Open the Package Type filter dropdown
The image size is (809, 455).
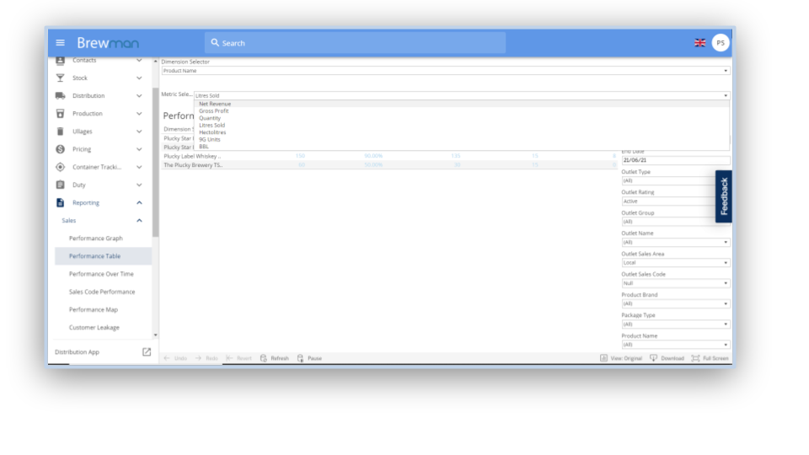(675, 324)
